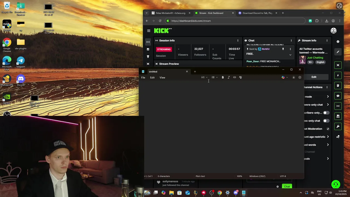Open Chat Moderation external link

[328, 129]
